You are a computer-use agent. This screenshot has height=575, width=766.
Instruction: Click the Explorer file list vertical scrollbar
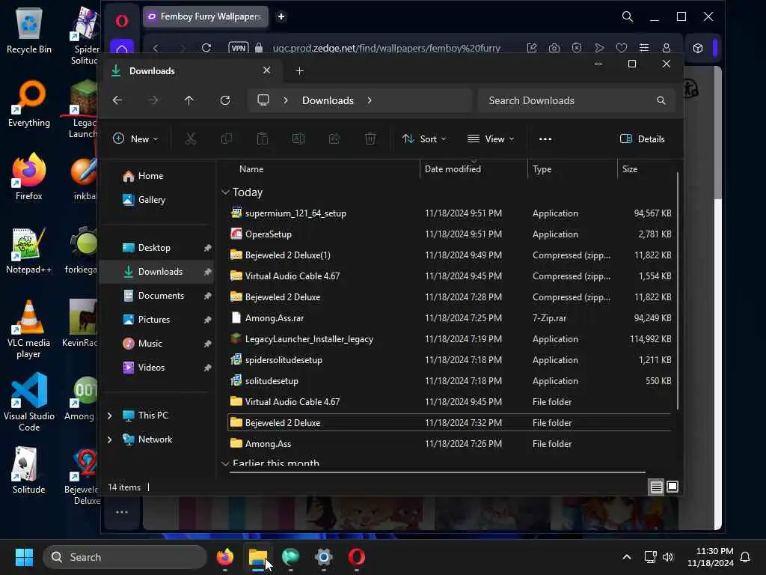click(x=678, y=291)
